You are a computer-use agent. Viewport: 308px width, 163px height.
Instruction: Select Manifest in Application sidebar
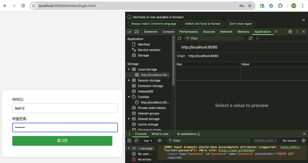144,44
